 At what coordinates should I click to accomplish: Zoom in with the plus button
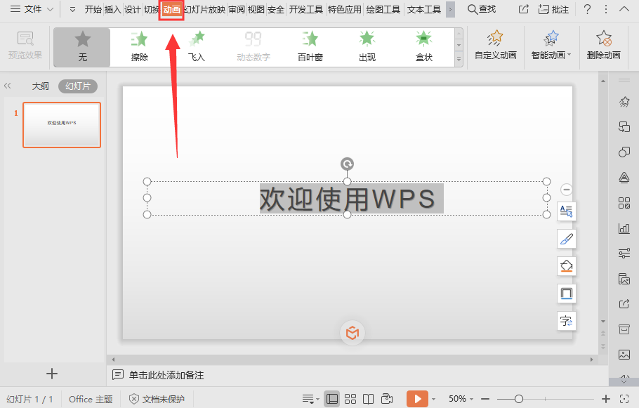coord(606,399)
